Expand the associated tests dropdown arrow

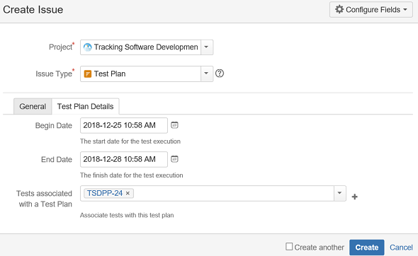[x=339, y=193]
